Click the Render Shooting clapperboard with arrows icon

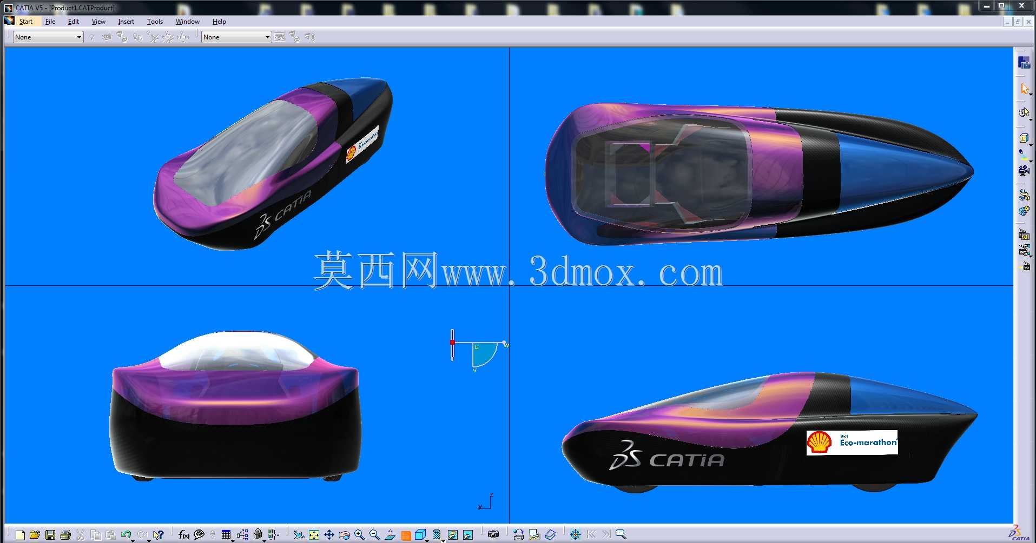tap(1024, 250)
